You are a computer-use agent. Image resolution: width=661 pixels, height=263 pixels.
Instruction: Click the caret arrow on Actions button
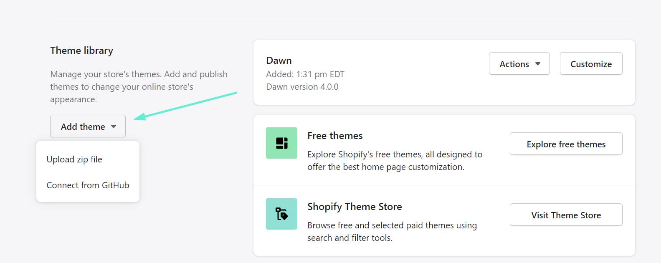pos(538,64)
